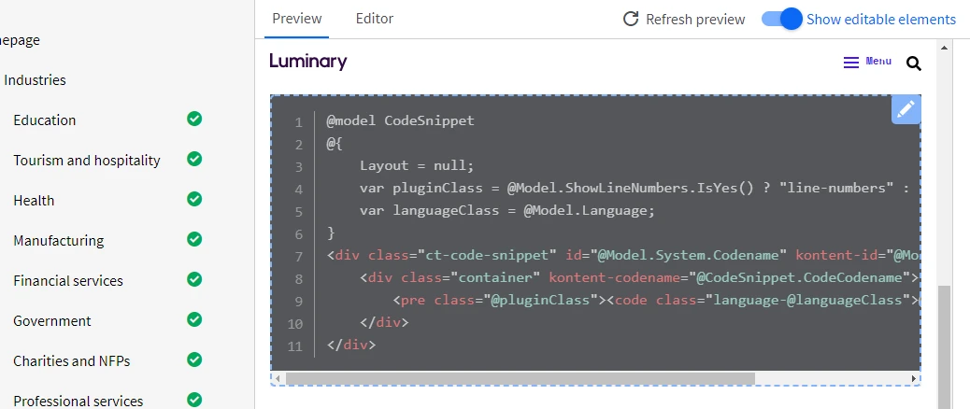Click the preview pane vertical scrollbar thumb
Image resolution: width=970 pixels, height=409 pixels.
click(944, 346)
